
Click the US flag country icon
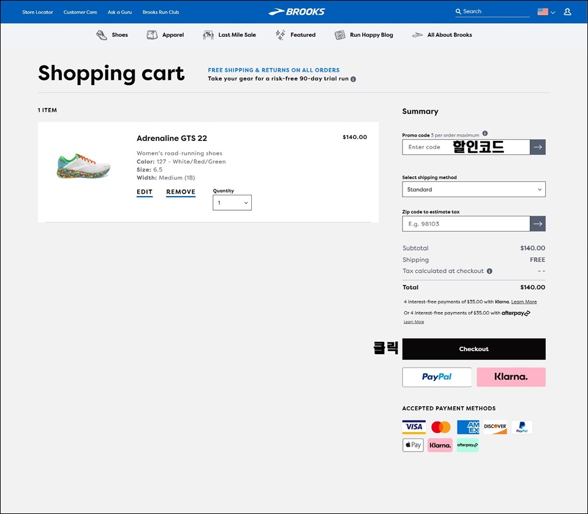[x=542, y=12]
